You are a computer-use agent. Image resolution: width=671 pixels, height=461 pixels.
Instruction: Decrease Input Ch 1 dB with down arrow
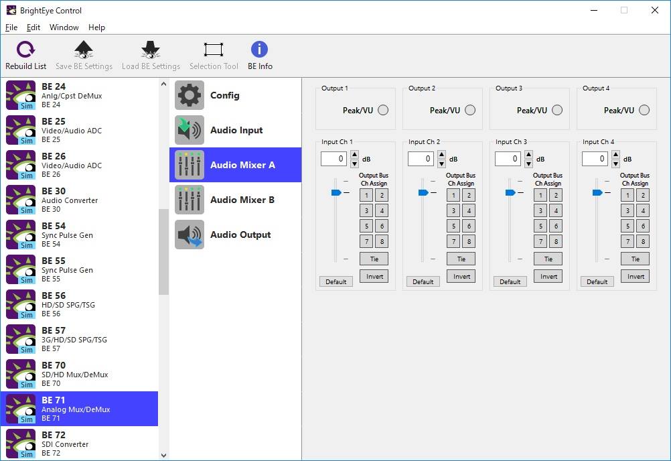tap(354, 163)
